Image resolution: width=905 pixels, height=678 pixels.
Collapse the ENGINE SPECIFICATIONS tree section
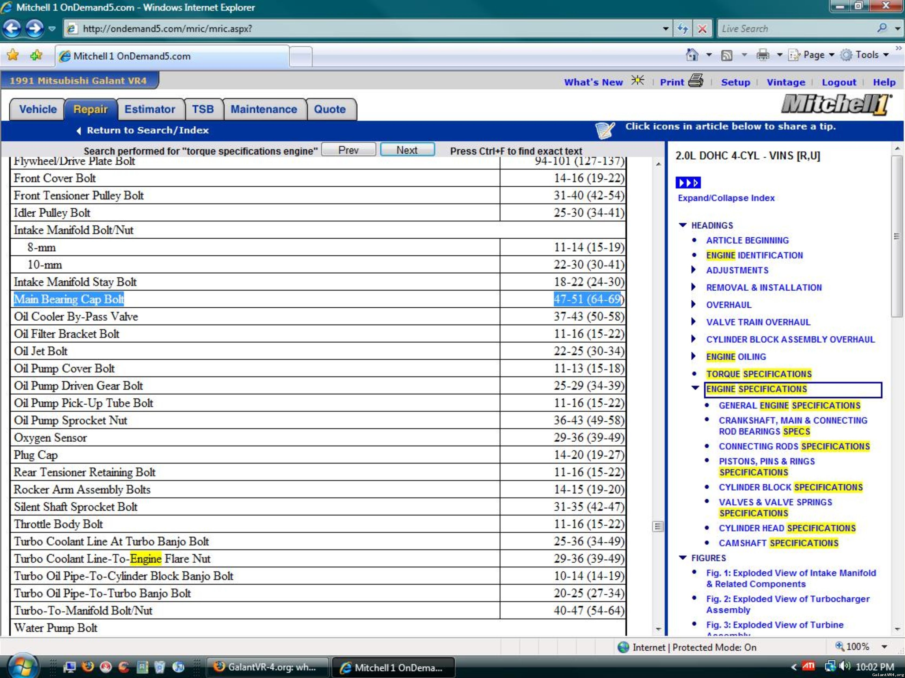click(695, 388)
